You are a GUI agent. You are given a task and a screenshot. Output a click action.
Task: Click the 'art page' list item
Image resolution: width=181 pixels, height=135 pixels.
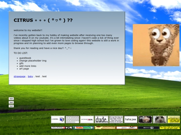coord(24,69)
